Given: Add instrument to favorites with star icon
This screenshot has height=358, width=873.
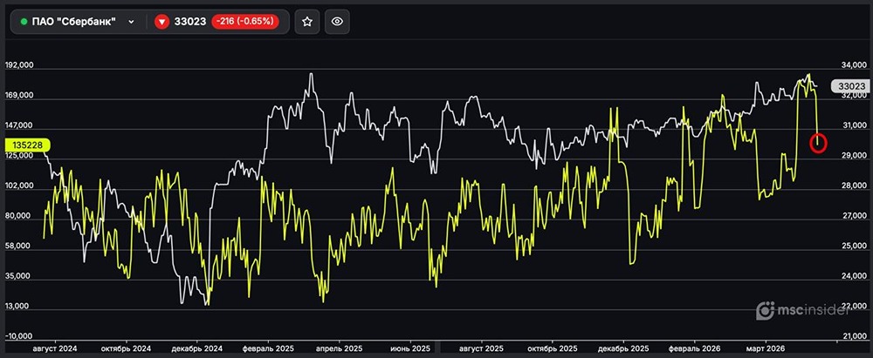Looking at the screenshot, I should point(306,22).
